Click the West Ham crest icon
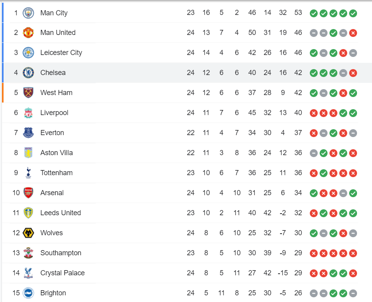This screenshot has height=302, width=372. point(28,93)
